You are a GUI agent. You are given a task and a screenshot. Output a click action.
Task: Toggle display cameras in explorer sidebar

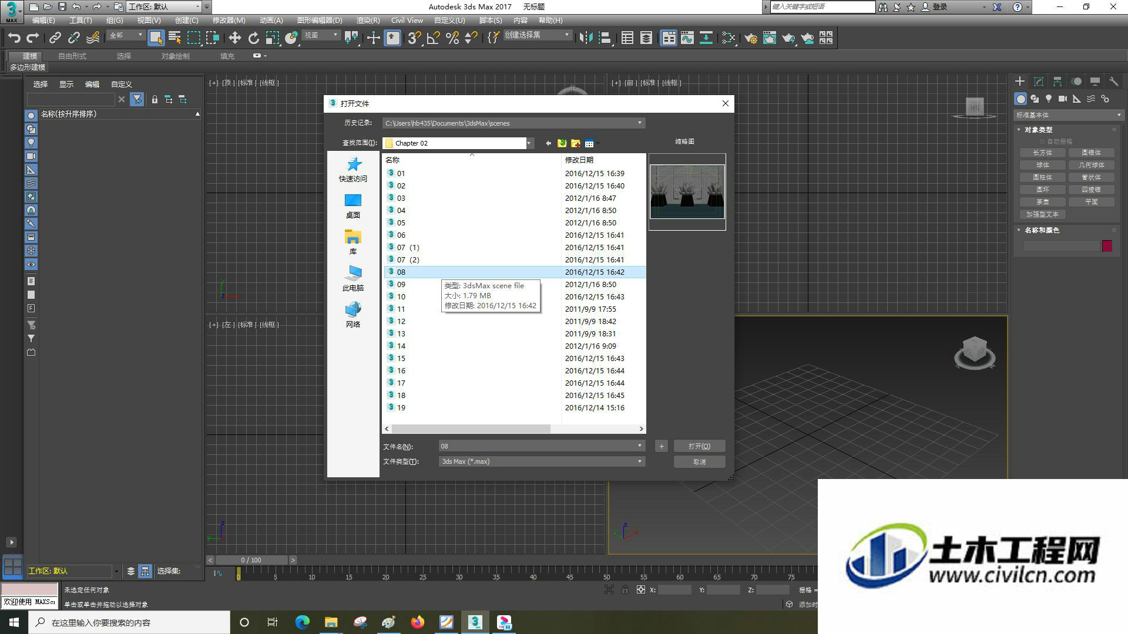tap(31, 156)
